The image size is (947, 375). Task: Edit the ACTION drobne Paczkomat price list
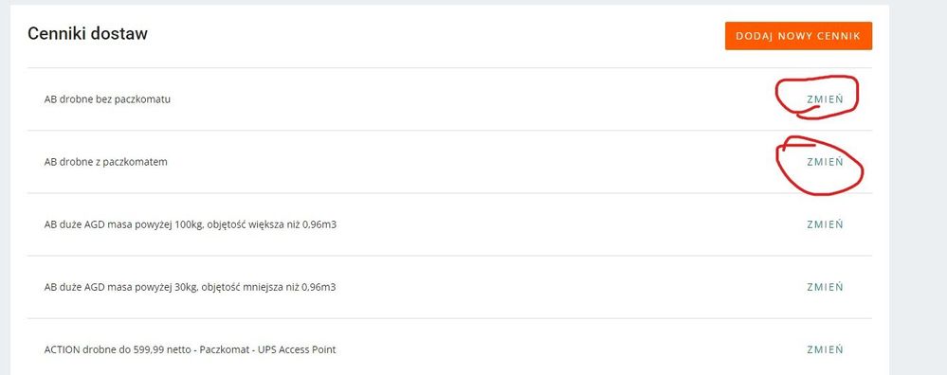click(x=825, y=349)
